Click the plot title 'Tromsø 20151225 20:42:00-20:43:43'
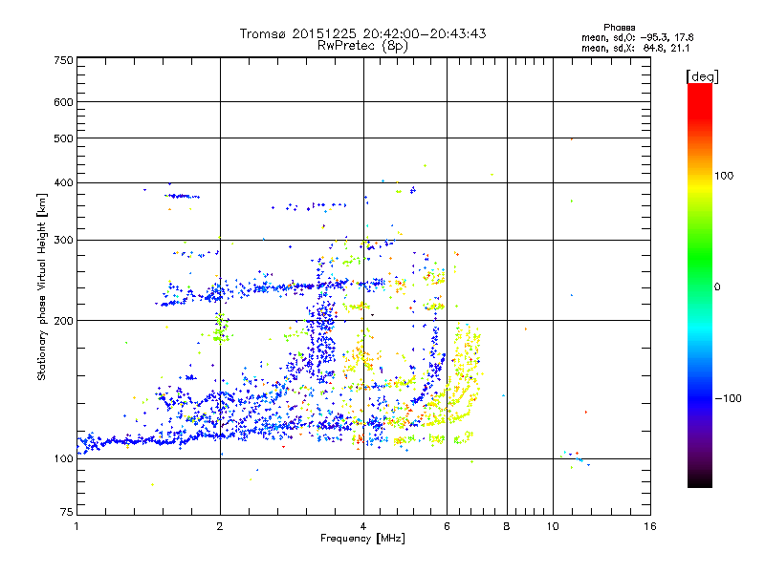 pos(362,33)
